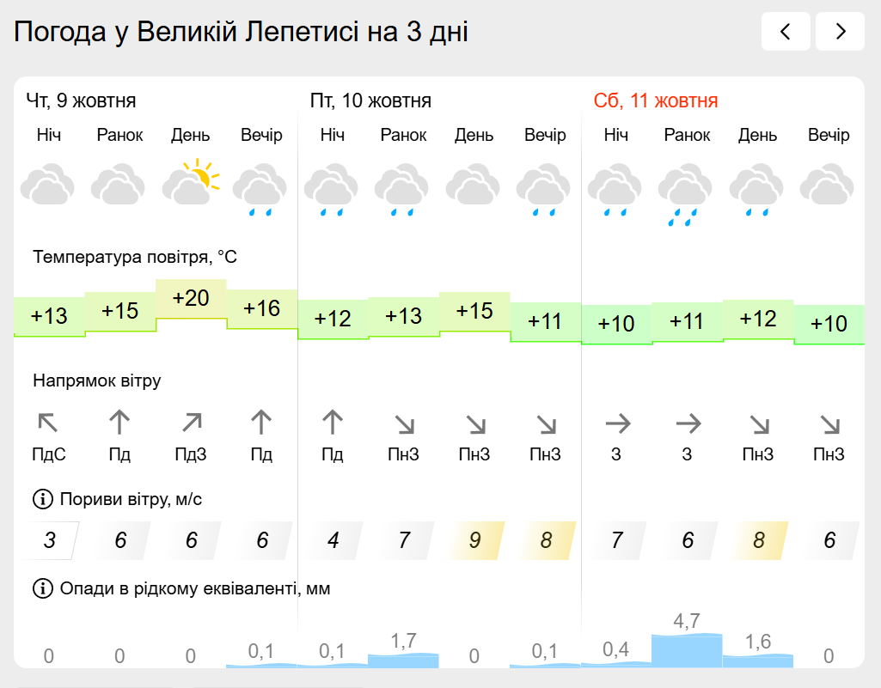Click Saturday night eastward wind arrow

[x=616, y=423]
